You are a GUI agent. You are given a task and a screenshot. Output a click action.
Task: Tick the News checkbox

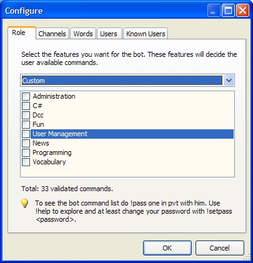coord(26,143)
